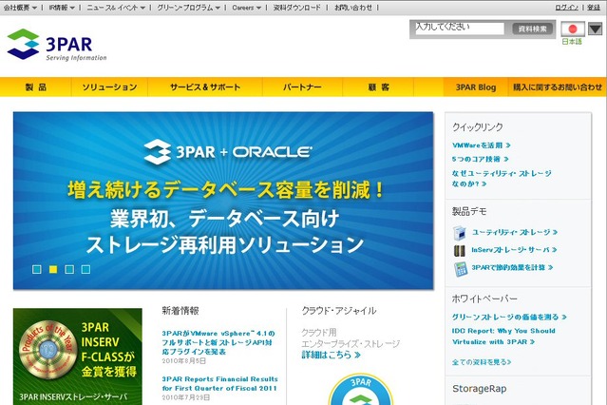Expand the グリーン・プログラム menu
This screenshot has width=607, height=405.
[x=188, y=8]
